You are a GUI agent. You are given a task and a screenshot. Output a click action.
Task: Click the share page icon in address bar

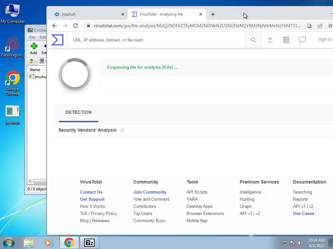pos(320,26)
